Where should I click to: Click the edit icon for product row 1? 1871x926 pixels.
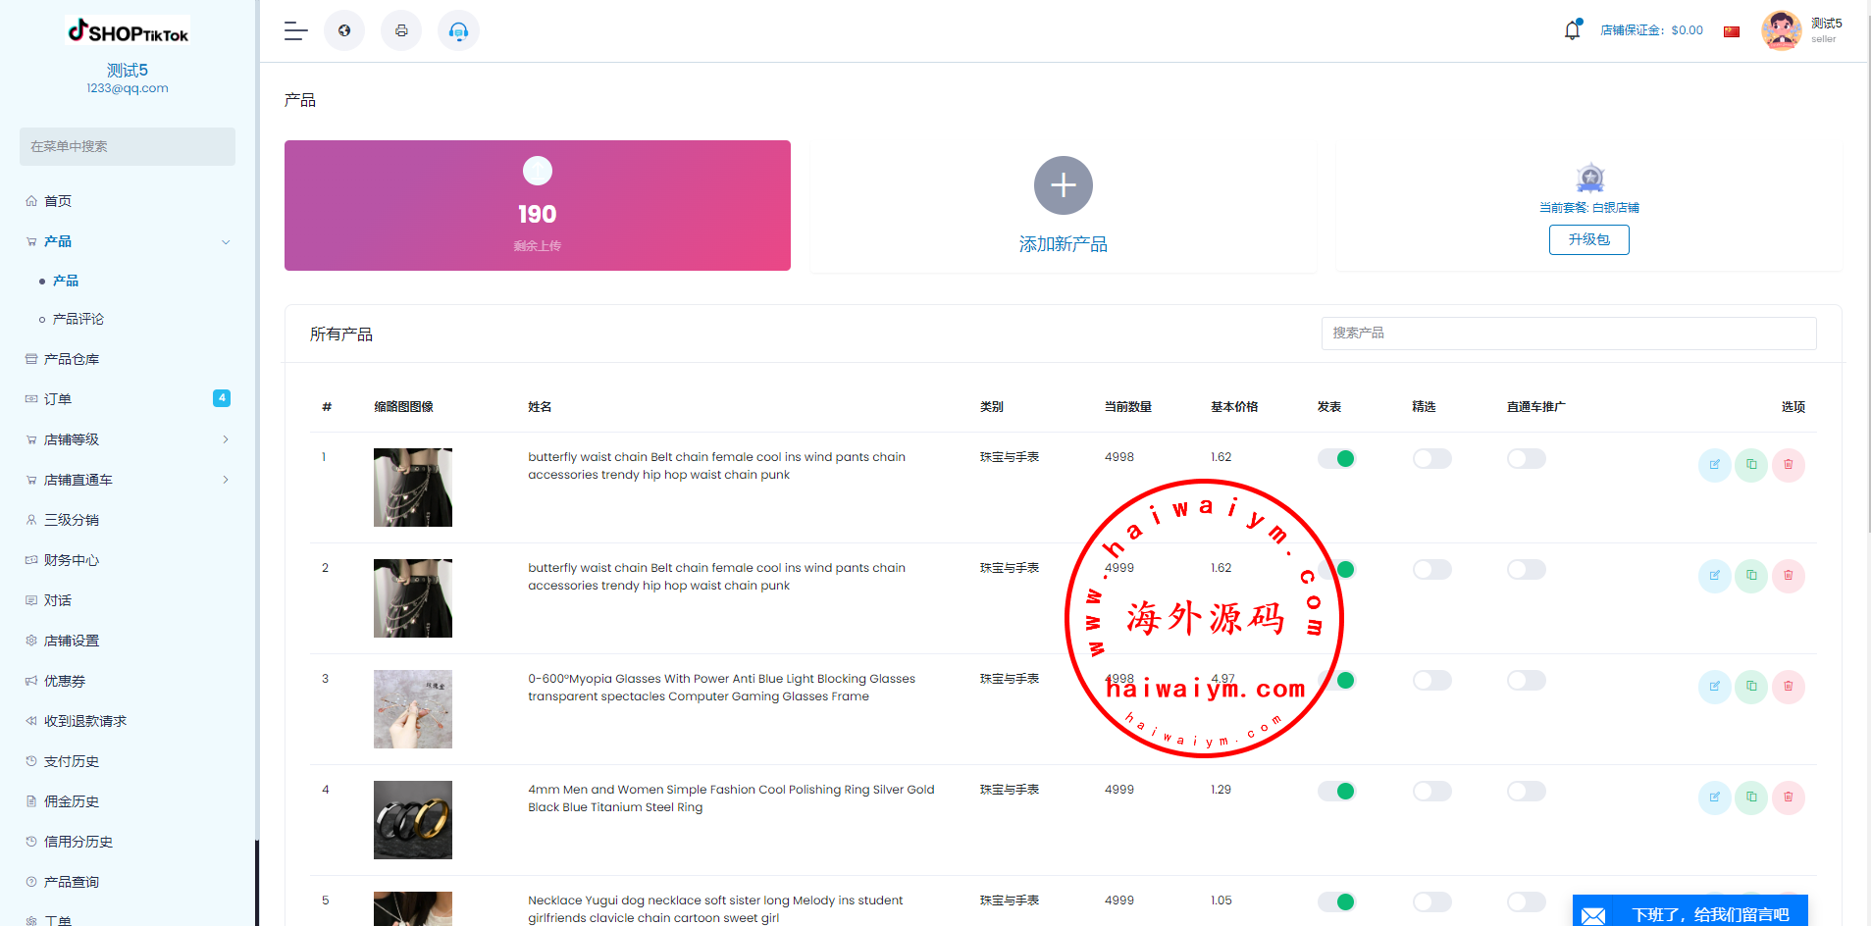pyautogui.click(x=1714, y=465)
